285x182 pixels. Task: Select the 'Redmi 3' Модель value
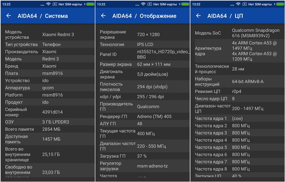[x=50, y=59]
